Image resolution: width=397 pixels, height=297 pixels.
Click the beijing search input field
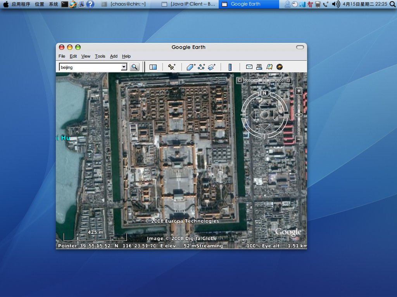90,67
